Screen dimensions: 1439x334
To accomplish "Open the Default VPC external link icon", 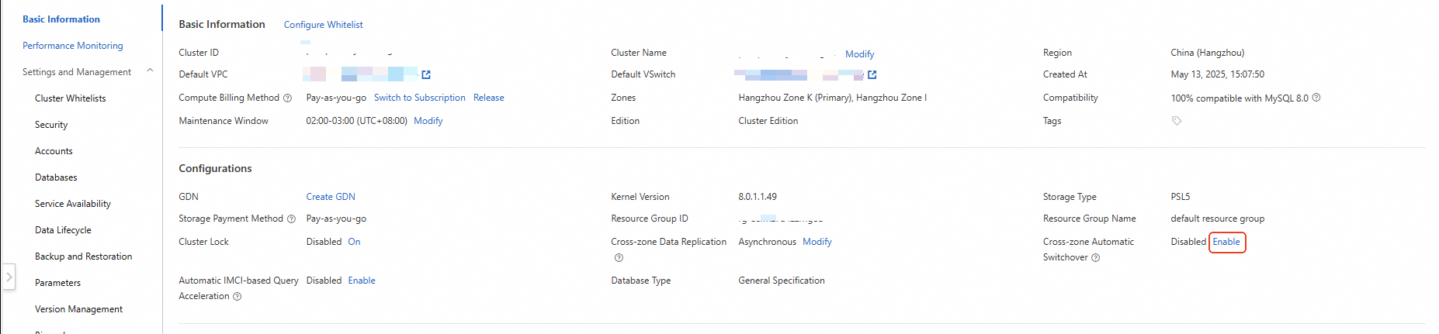I will pos(426,74).
